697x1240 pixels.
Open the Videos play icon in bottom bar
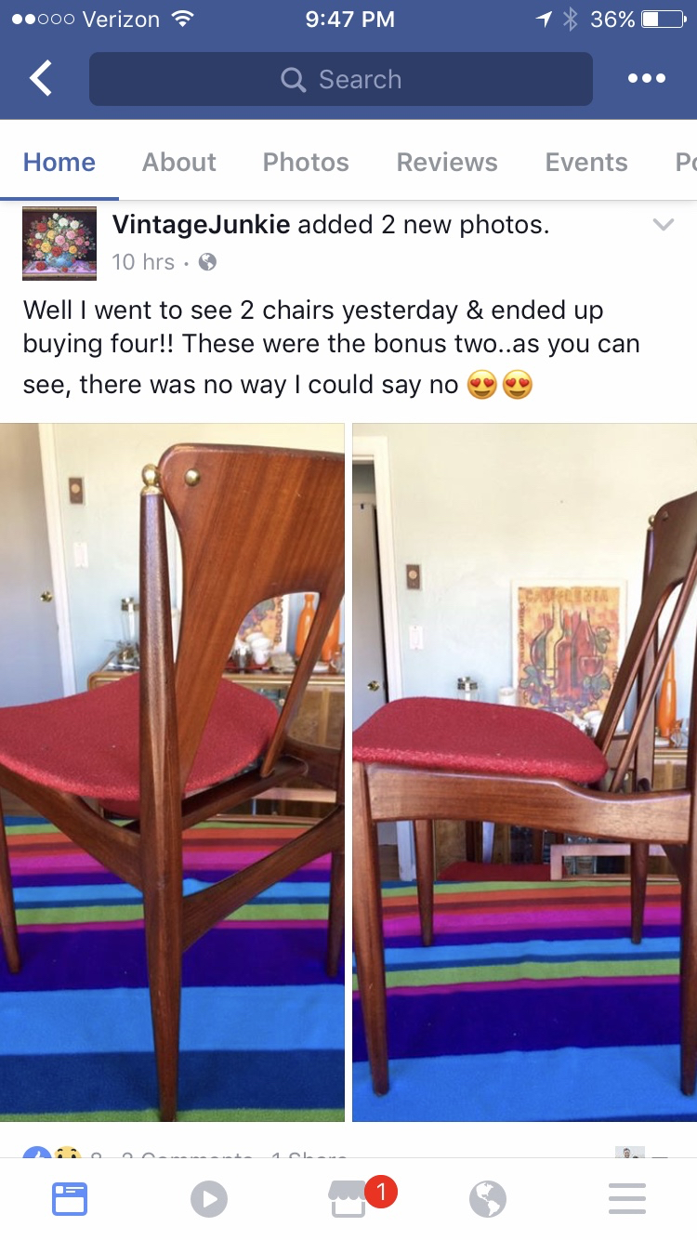(x=209, y=1199)
